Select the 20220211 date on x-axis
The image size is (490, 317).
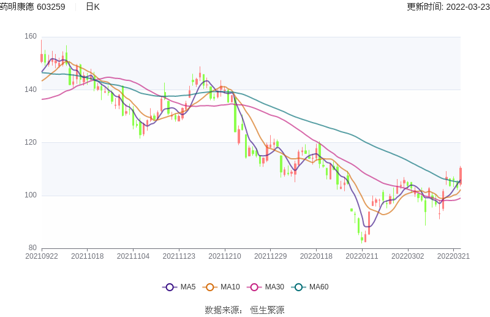click(x=362, y=256)
